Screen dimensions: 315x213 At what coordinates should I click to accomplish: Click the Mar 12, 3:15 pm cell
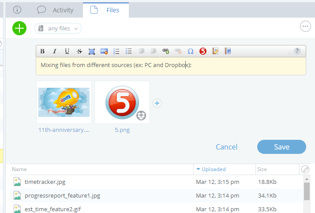point(217,182)
